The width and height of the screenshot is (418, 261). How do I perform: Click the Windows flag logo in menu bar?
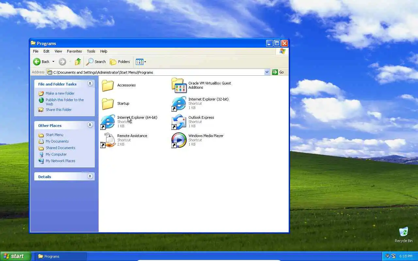[x=282, y=51]
